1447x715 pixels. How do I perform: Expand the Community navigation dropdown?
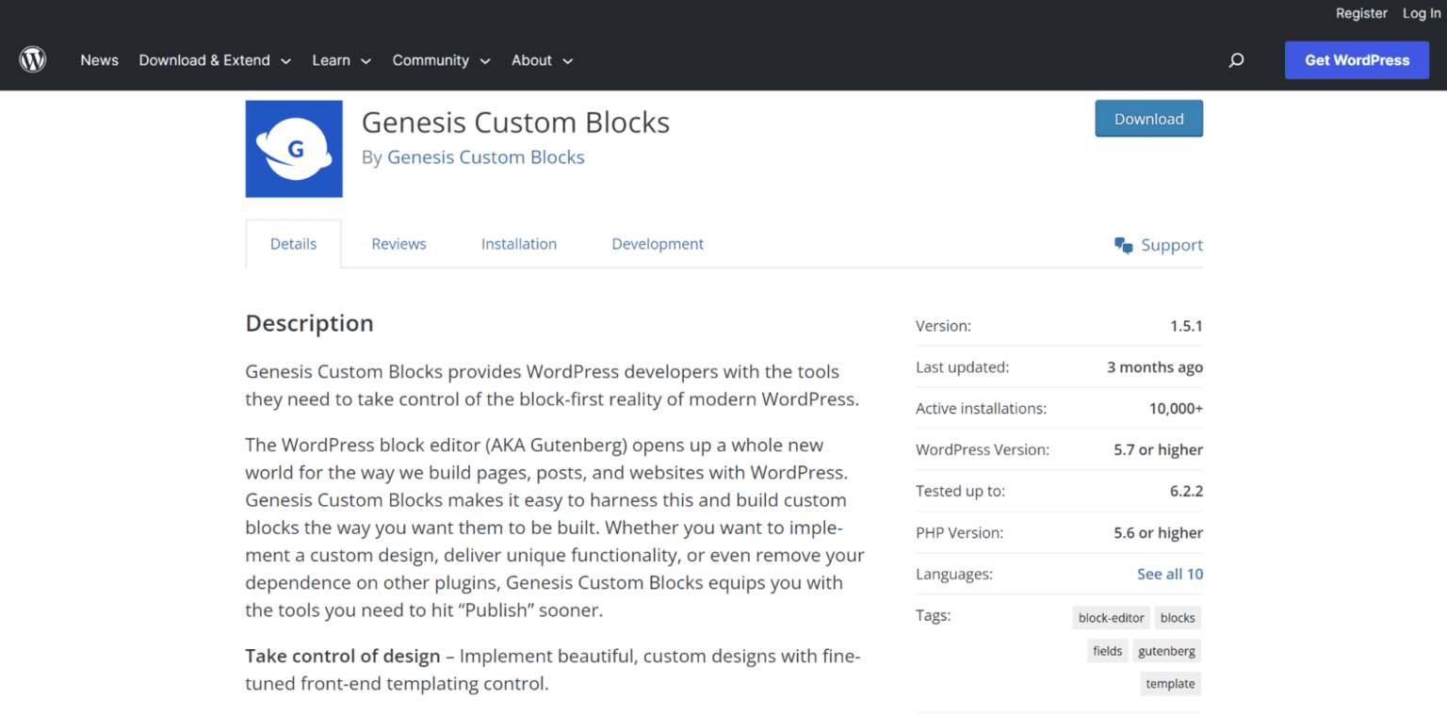(x=431, y=59)
